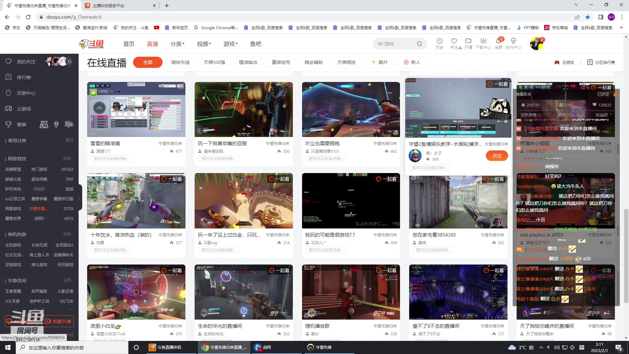This screenshot has width=629, height=354.
Task: Open Chrome tab search dropdown
Action: 576,5
